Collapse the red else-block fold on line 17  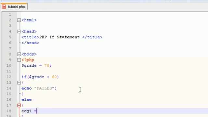pyautogui.click(x=19, y=105)
